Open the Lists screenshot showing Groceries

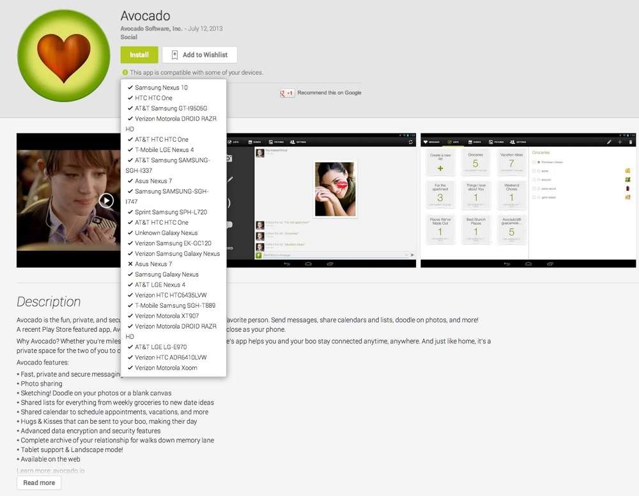tap(528, 200)
